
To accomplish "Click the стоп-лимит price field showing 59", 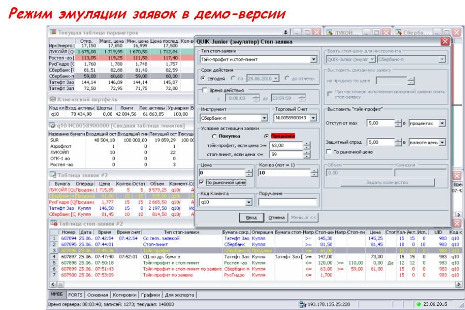I will pyautogui.click(x=286, y=154).
